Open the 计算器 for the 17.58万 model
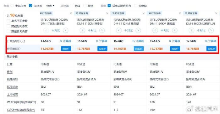This screenshot has width=220, height=114. tap(211, 41)
